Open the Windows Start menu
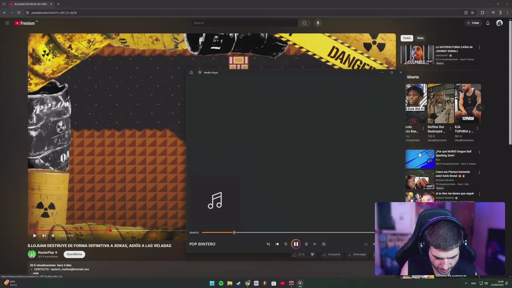The height and width of the screenshot is (288, 512). pos(212,283)
